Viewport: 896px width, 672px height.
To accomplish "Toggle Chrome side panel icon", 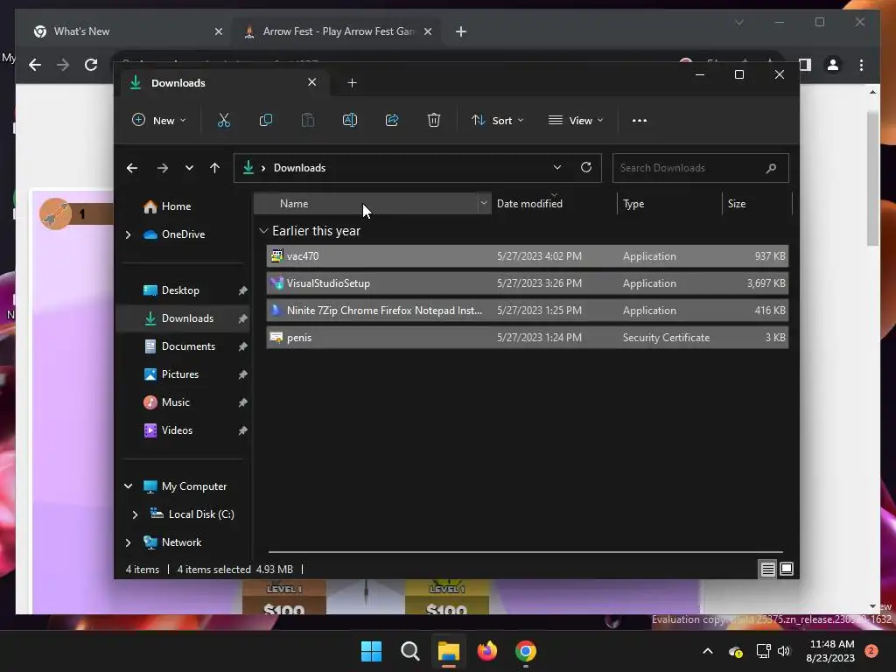I will (805, 65).
